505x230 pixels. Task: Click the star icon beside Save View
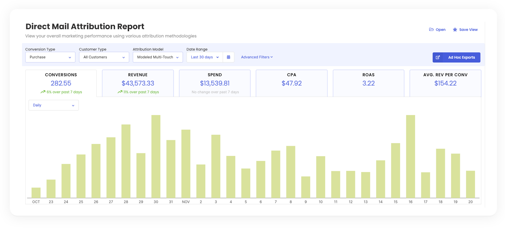(x=455, y=30)
